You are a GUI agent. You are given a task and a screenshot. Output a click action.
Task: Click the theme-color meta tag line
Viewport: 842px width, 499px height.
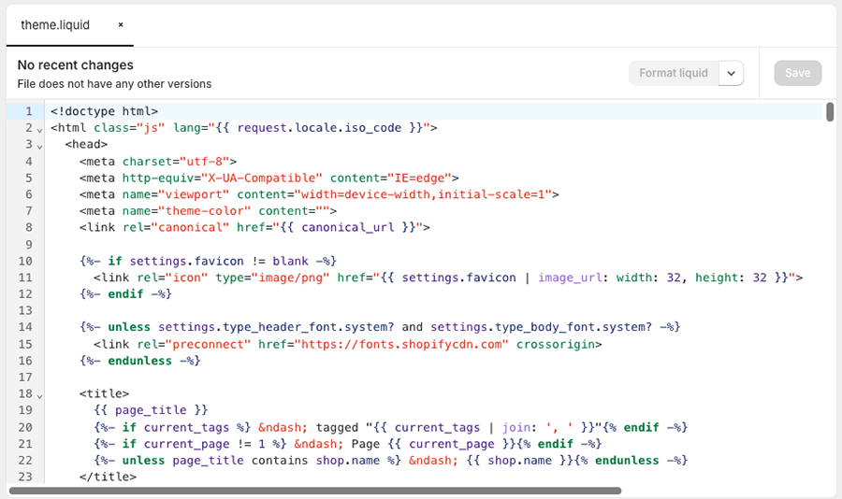click(x=208, y=211)
